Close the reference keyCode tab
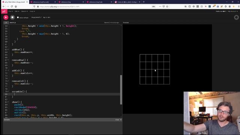Viewport: 240px width, 135px height. coord(111,2)
